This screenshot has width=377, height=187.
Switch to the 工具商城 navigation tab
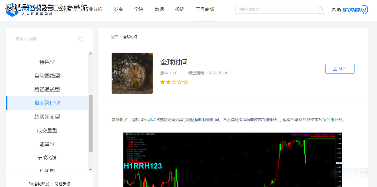coord(205,9)
